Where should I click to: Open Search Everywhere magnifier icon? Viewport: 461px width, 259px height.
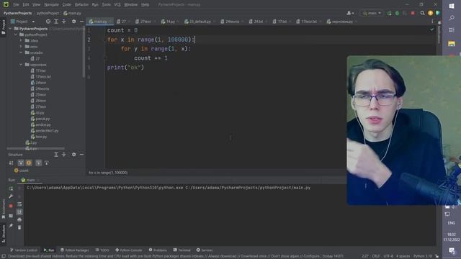click(x=423, y=13)
